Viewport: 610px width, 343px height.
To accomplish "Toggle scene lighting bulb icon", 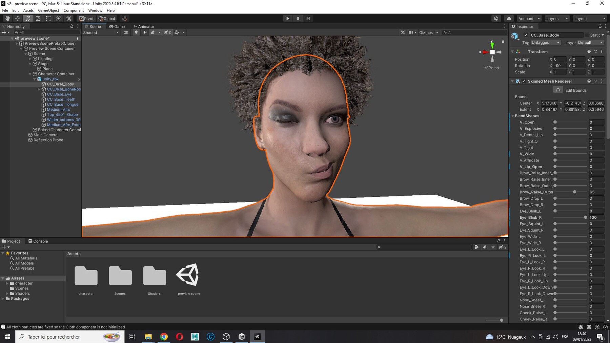I will point(136,33).
